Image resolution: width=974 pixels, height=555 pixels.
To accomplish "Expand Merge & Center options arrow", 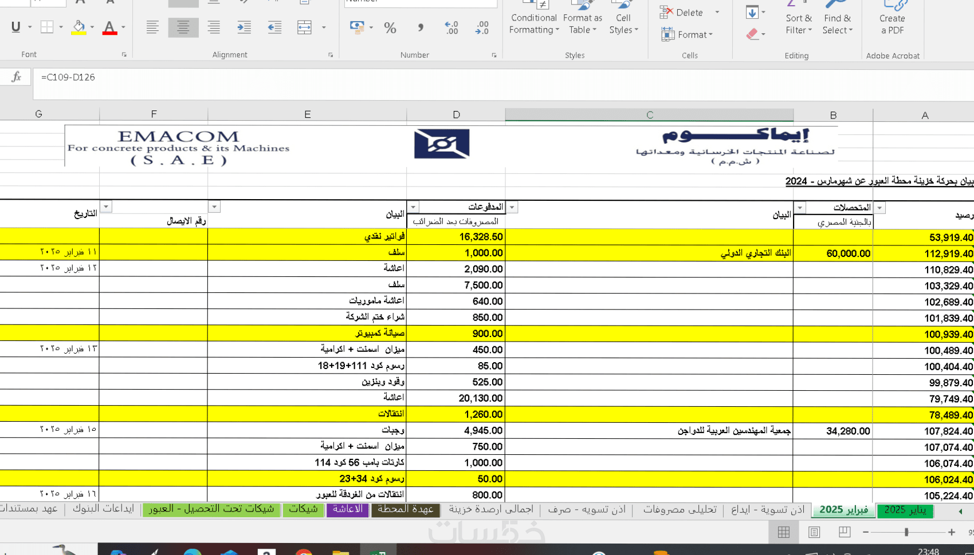I will click(x=324, y=27).
